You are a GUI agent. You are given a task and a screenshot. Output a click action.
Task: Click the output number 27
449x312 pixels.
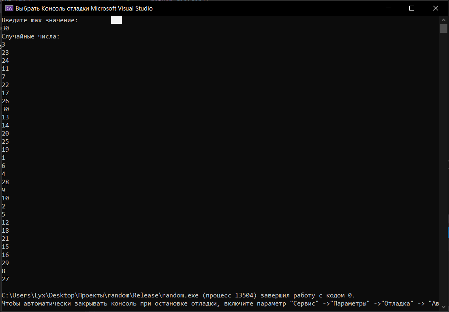point(5,279)
